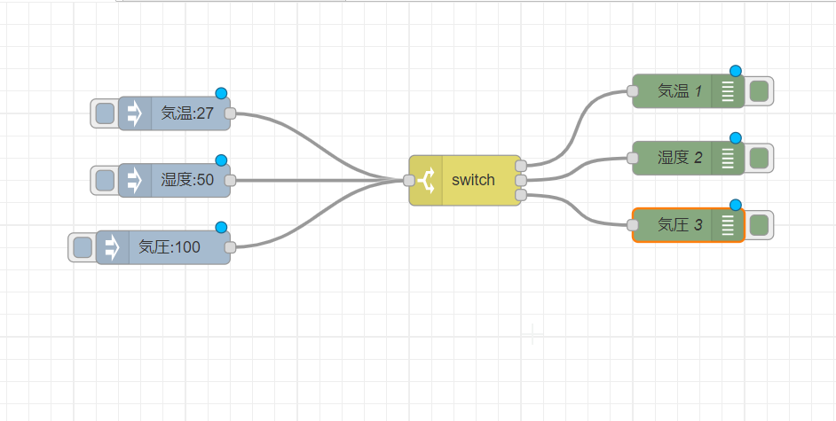Click the switch node's first output port
Viewport: 836px width, 421px height.
point(521,166)
